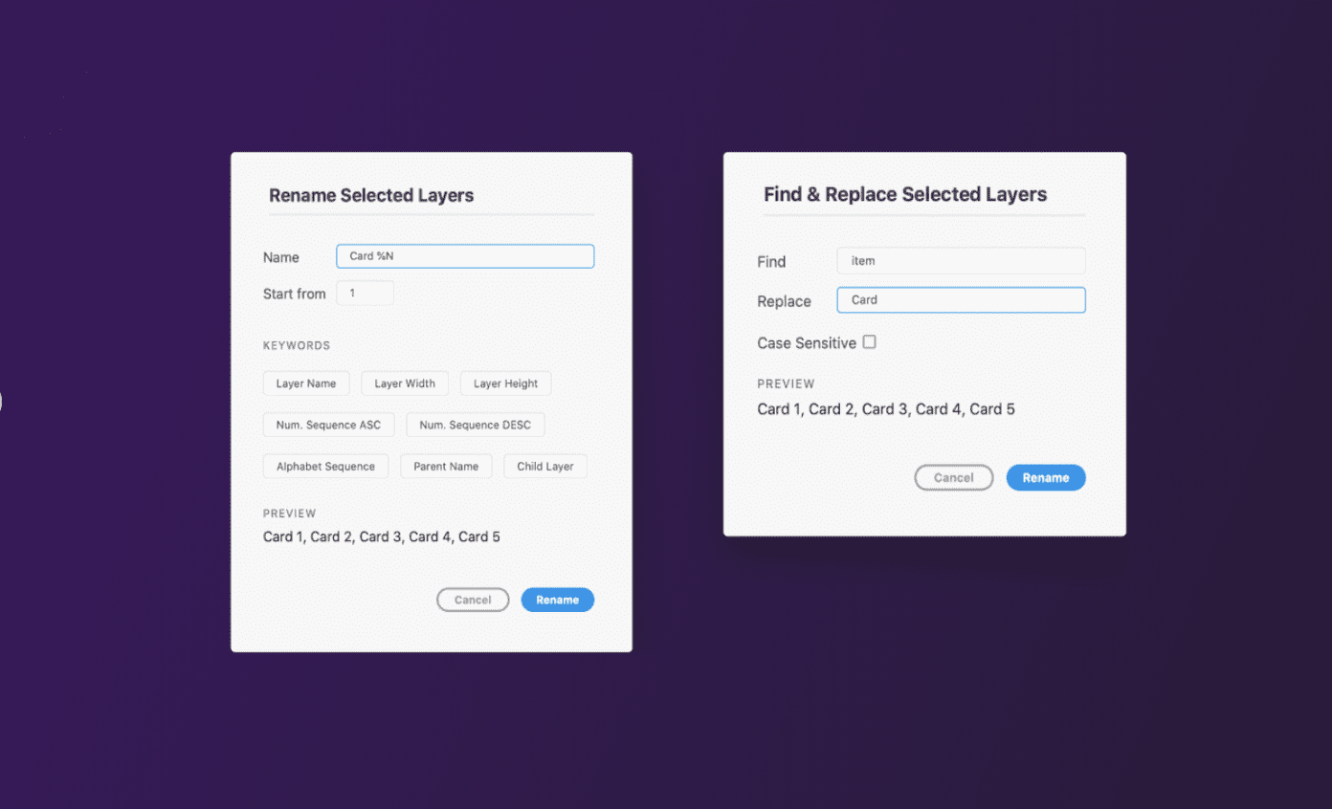
Task: Click the Case Sensitive label text
Action: tap(807, 342)
